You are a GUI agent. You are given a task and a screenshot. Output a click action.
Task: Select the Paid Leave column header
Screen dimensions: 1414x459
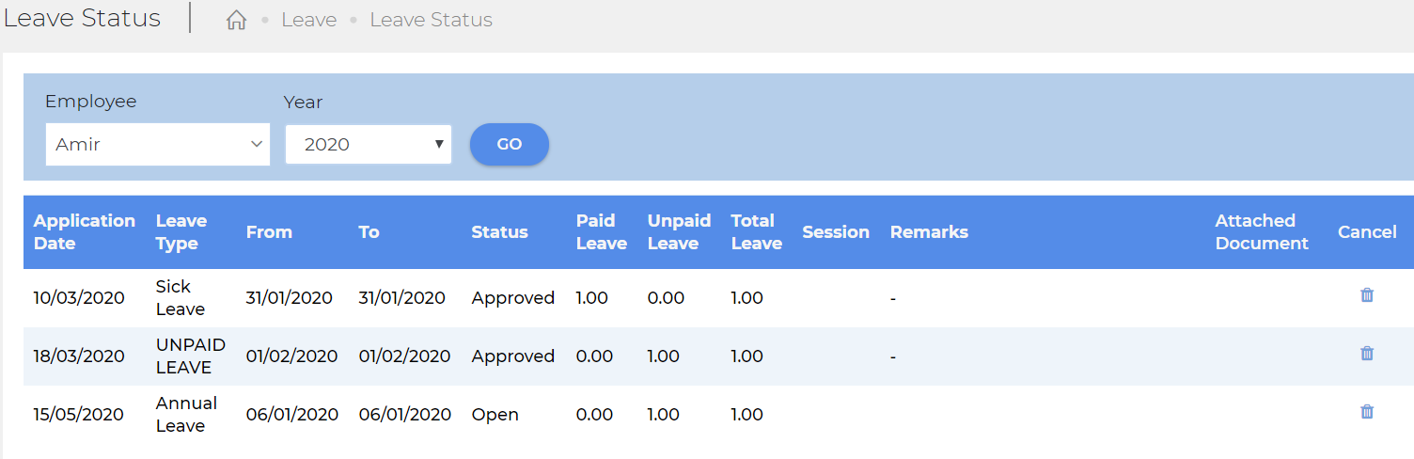(x=602, y=232)
